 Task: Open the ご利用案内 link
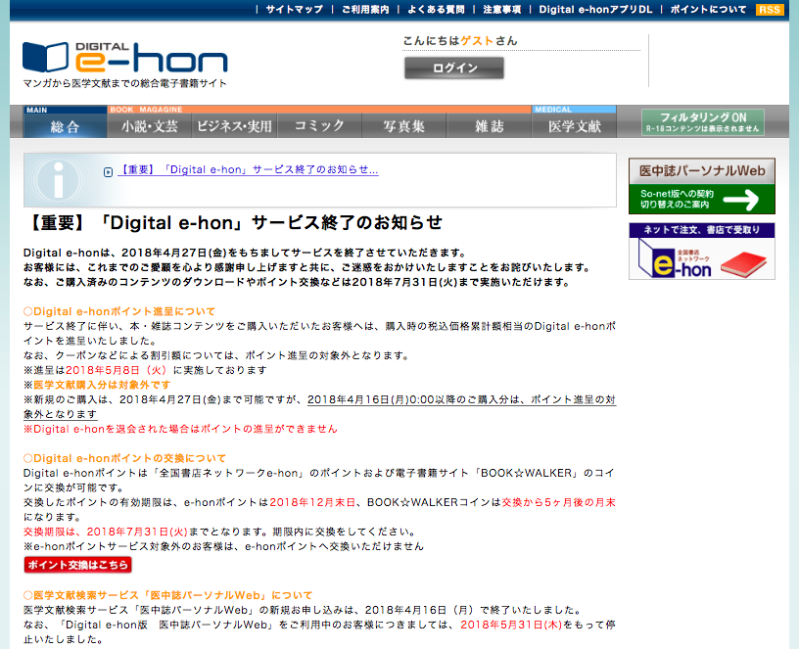point(365,9)
